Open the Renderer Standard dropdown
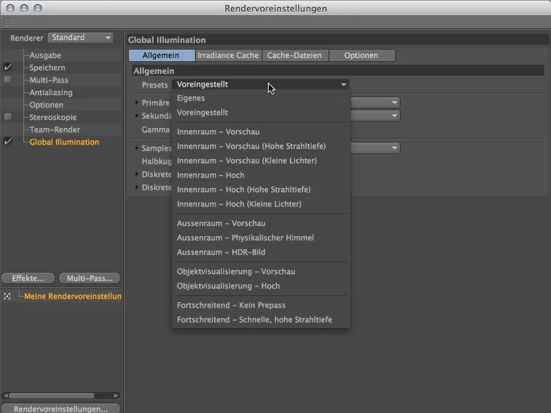 81,37
